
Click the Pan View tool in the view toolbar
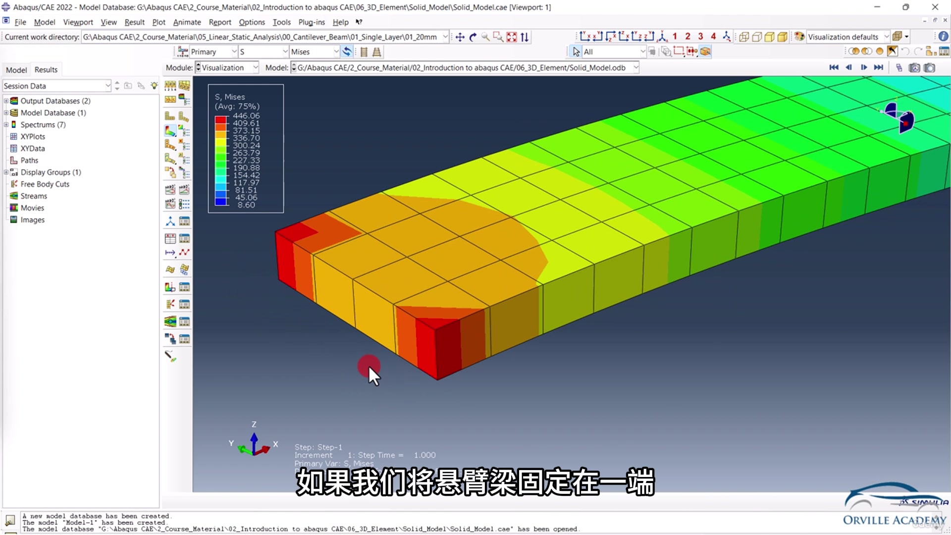coord(460,37)
